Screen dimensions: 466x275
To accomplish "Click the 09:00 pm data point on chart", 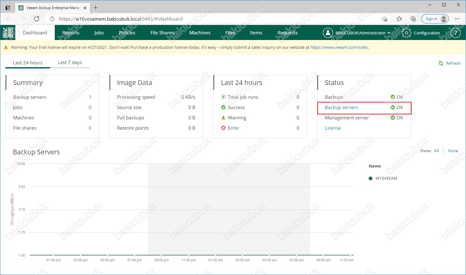I will (x=161, y=255).
